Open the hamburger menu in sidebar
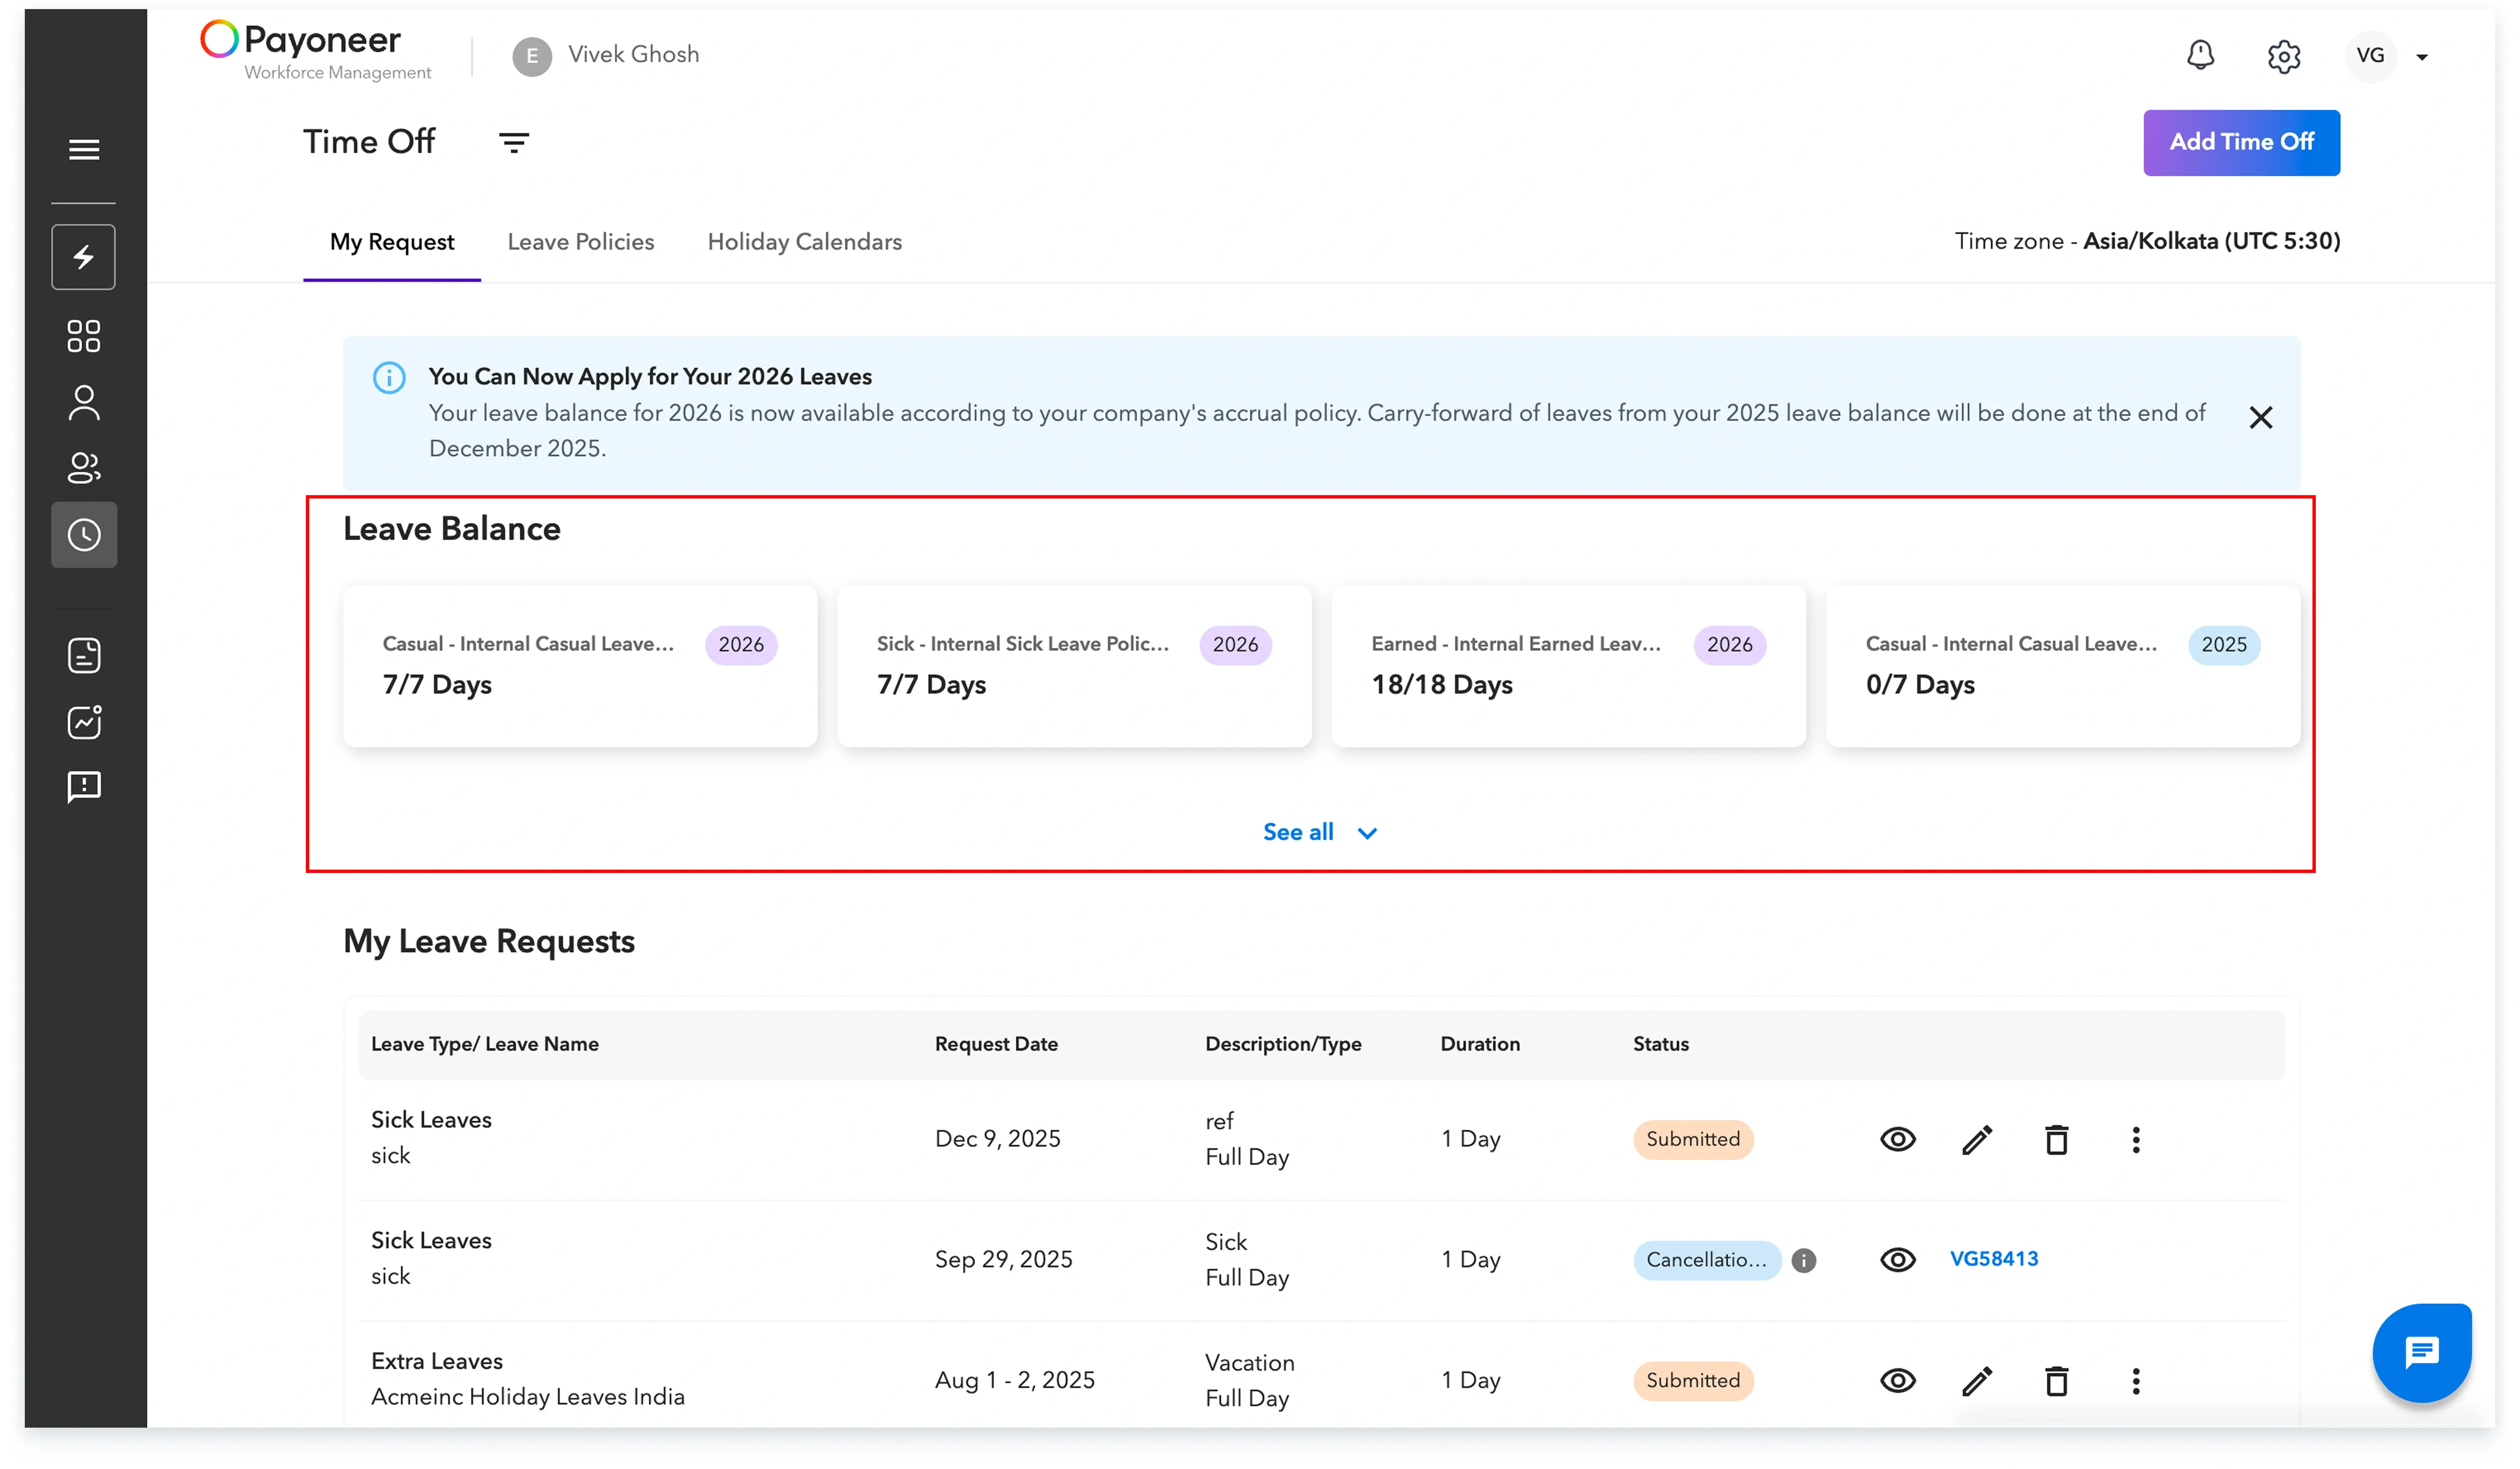Image resolution: width=2520 pixels, height=1469 pixels. (x=84, y=149)
